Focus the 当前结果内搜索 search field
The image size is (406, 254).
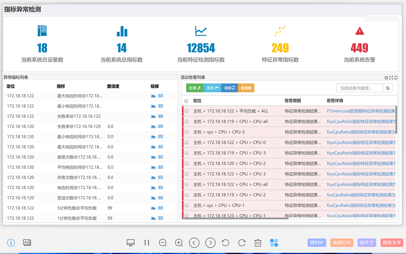tap(359, 88)
